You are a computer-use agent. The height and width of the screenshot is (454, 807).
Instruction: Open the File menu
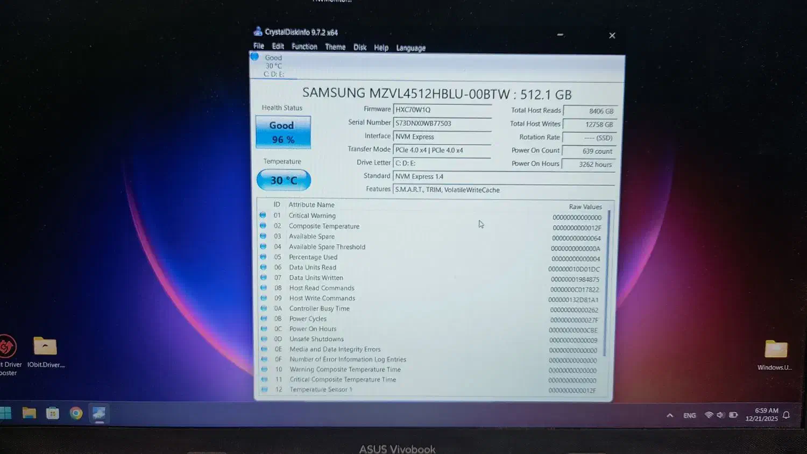[259, 46]
